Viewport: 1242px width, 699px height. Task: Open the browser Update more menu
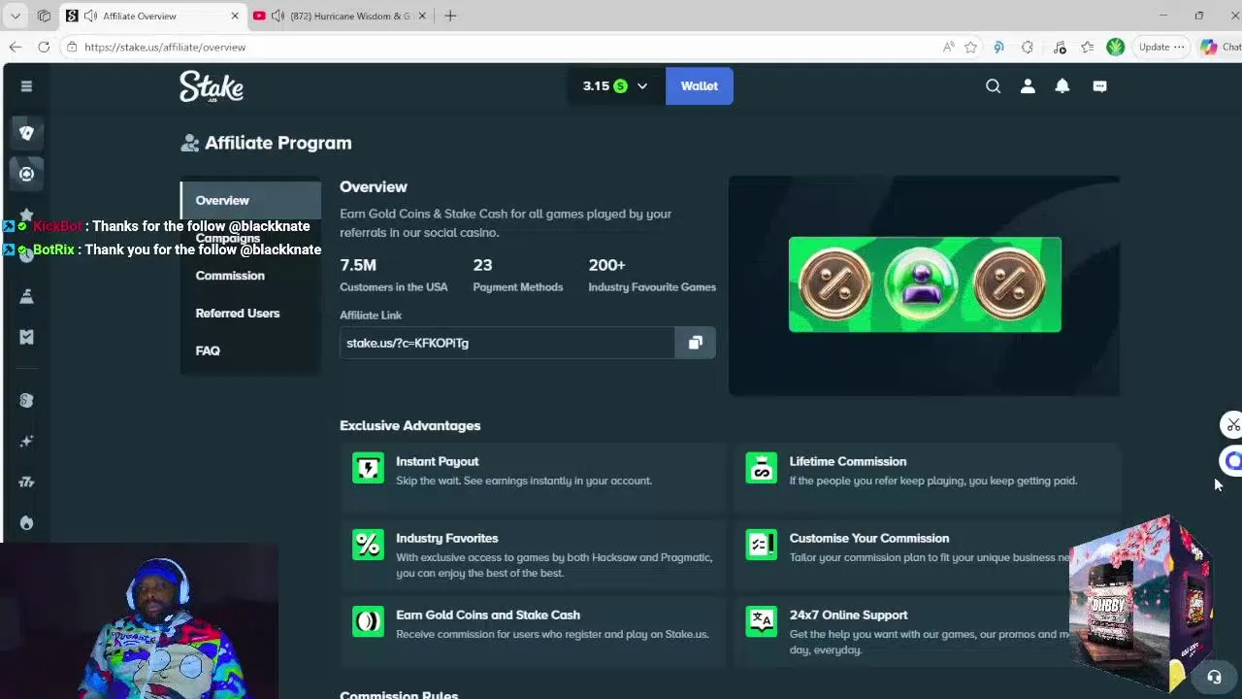coord(1161,47)
